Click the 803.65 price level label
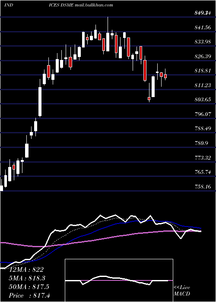Screen dimensions: 216x302 [x=203, y=100]
